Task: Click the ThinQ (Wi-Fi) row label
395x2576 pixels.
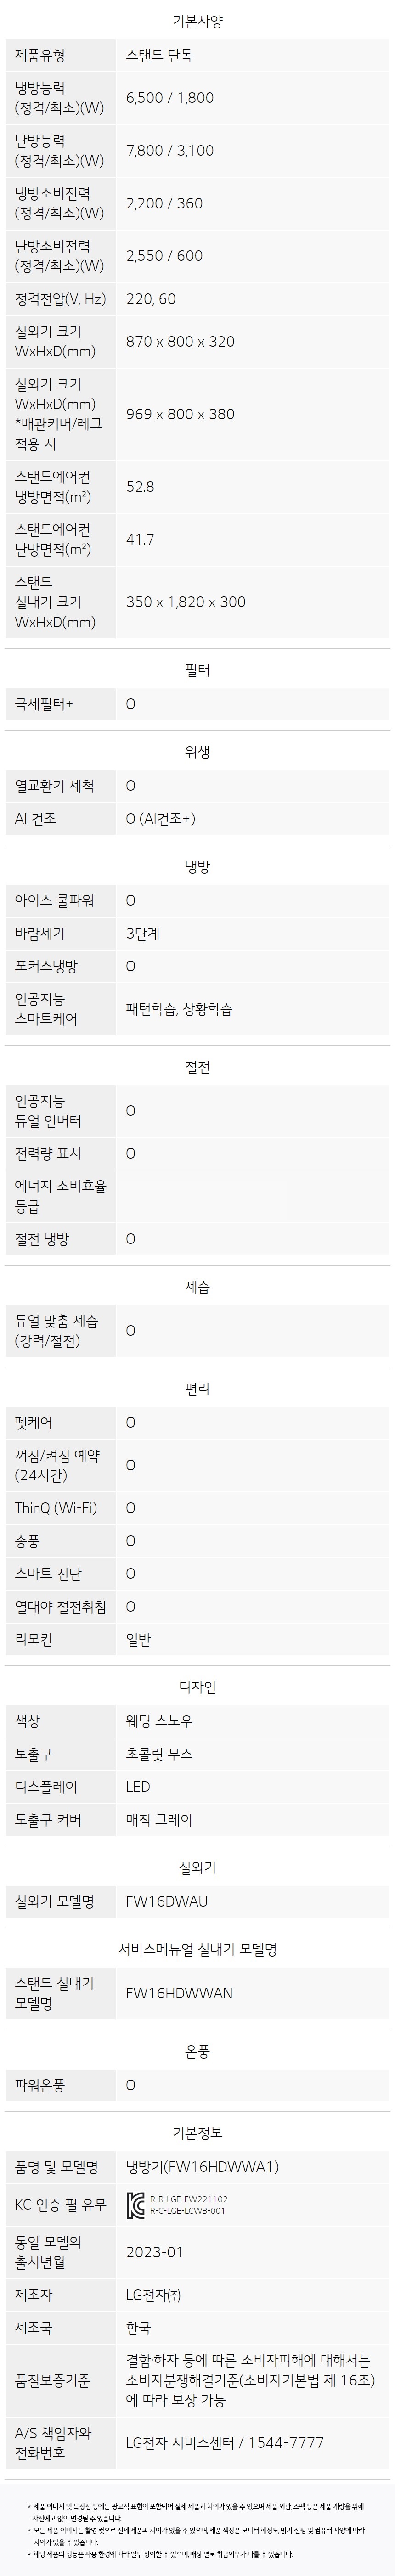Action: tap(56, 1508)
